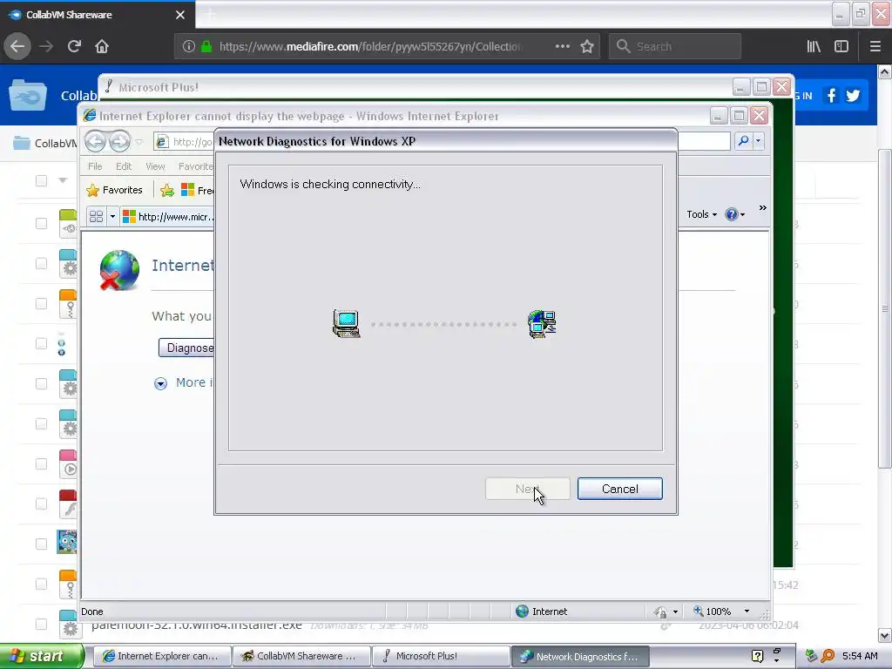Click IE search magnifier button
Image resolution: width=892 pixels, height=669 pixels.
[x=743, y=140]
